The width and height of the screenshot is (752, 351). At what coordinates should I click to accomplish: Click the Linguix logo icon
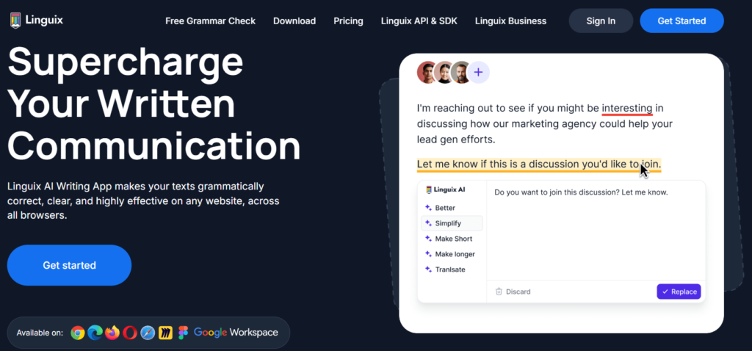(x=15, y=21)
